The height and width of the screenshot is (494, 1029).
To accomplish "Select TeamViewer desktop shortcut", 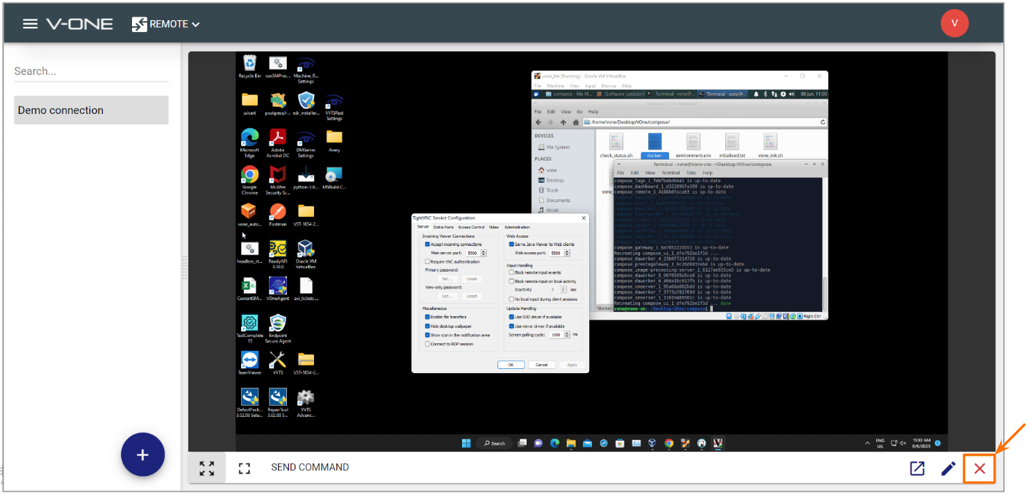I will (x=249, y=362).
